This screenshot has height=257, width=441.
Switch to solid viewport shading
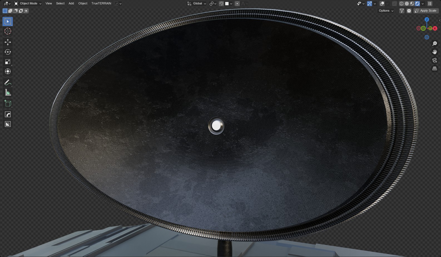click(x=407, y=4)
